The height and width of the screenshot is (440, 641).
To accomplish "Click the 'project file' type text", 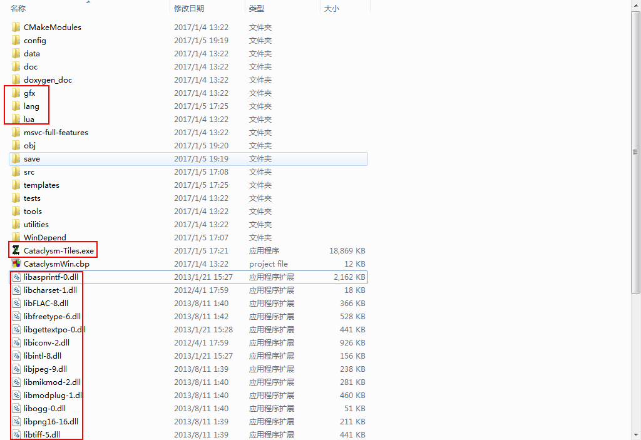I will click(268, 263).
